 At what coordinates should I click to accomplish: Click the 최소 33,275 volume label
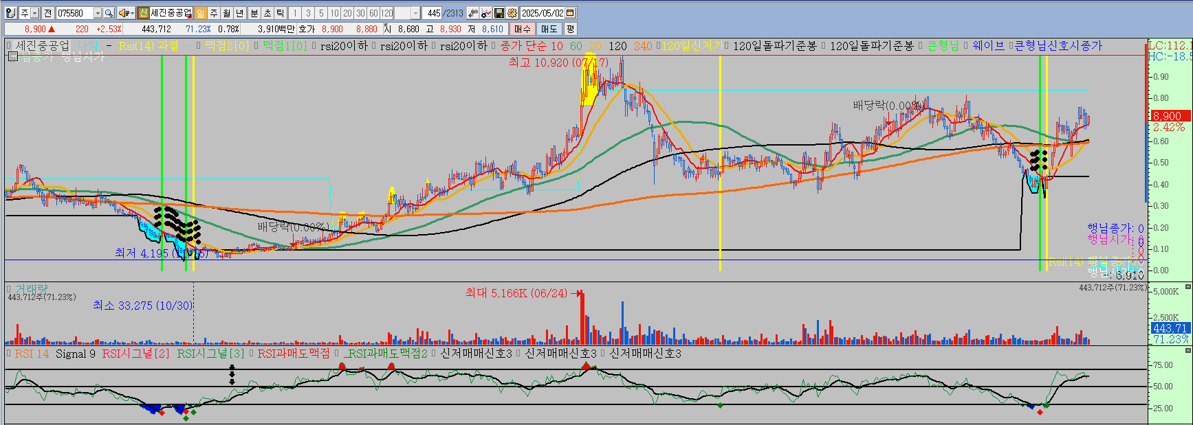[x=142, y=306]
